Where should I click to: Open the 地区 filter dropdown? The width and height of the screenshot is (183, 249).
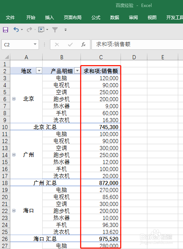(x=39, y=71)
